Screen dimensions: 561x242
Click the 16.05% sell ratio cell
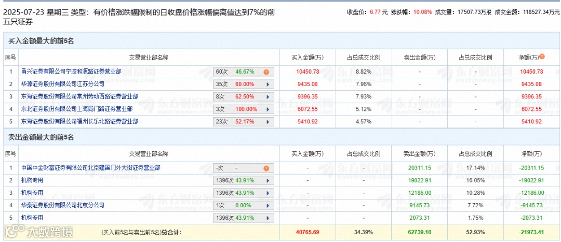[x=475, y=180]
